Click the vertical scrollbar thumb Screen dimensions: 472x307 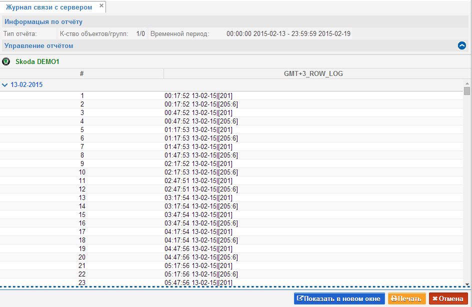[467, 91]
